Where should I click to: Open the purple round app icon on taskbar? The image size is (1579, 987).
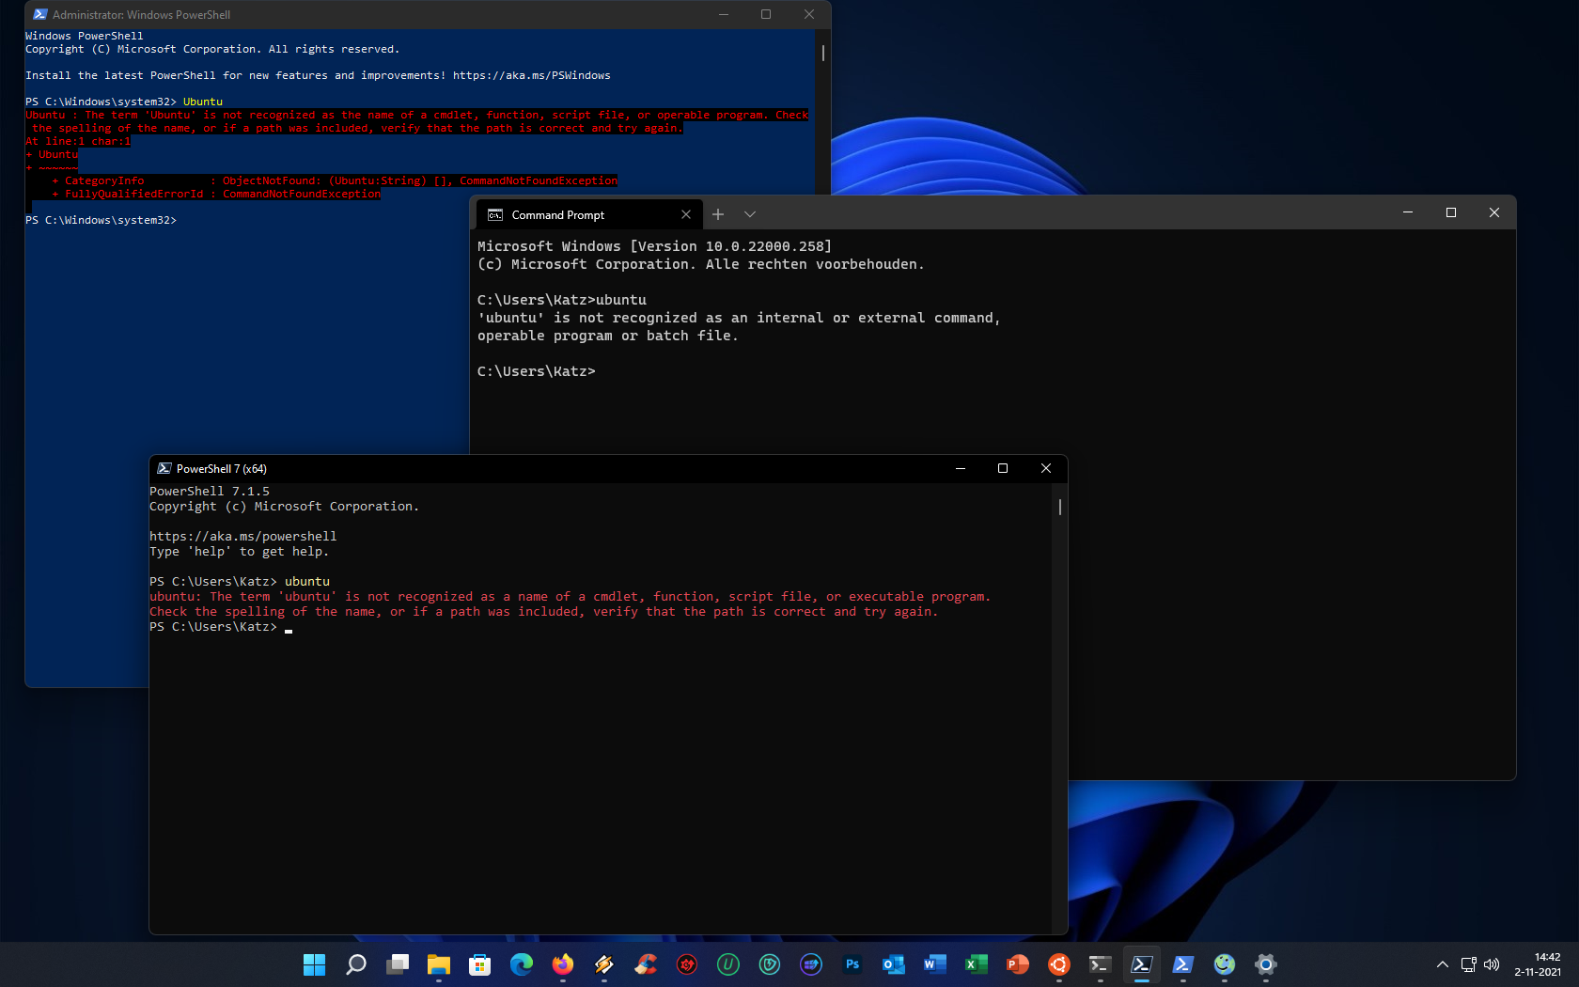click(811, 964)
